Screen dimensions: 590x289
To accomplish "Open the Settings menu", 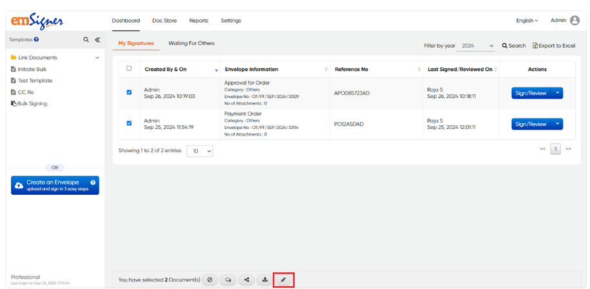I will 231,21.
